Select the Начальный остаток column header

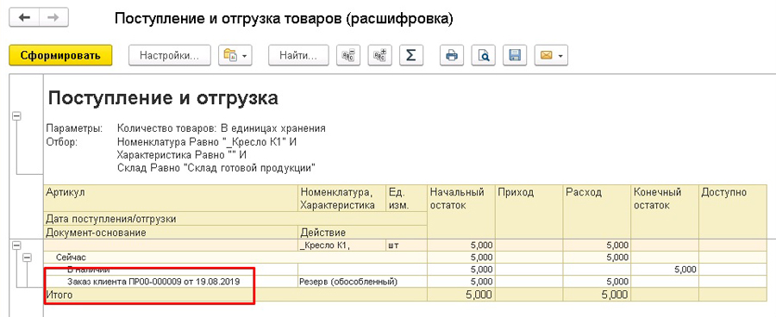(461, 212)
